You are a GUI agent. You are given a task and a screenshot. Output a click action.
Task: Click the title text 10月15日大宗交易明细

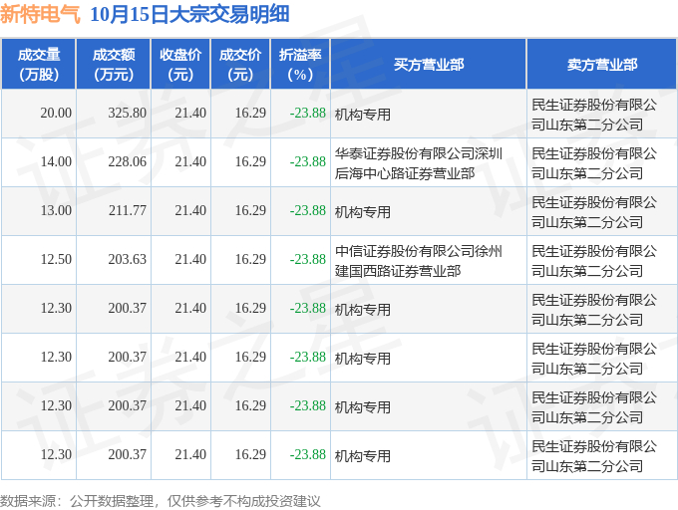pos(189,14)
